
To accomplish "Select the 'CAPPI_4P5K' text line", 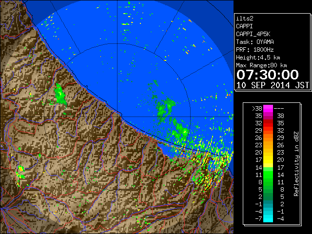I will tap(253, 34).
